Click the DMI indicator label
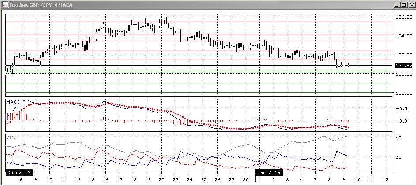416x186 pixels. (11, 138)
